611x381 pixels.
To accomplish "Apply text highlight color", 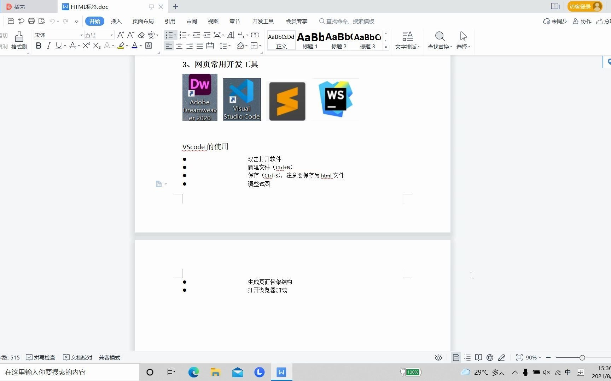I will tap(121, 46).
